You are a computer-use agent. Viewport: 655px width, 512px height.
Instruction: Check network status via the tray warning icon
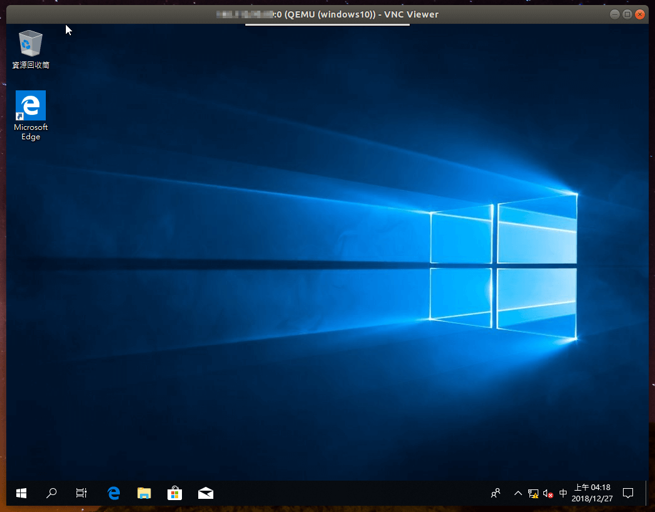(x=533, y=494)
